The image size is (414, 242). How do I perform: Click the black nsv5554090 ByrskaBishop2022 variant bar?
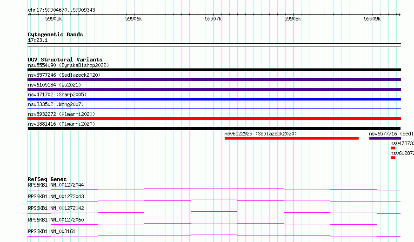pyautogui.click(x=214, y=70)
